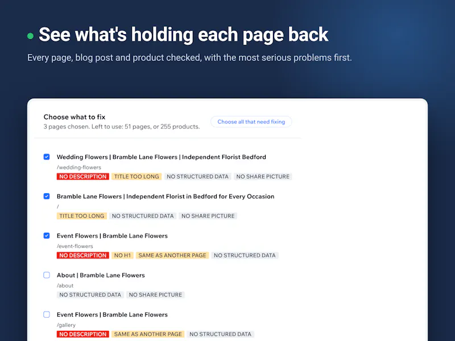Click the About | Bramble Lane Flowers title
This screenshot has width=455, height=341.
(x=101, y=276)
